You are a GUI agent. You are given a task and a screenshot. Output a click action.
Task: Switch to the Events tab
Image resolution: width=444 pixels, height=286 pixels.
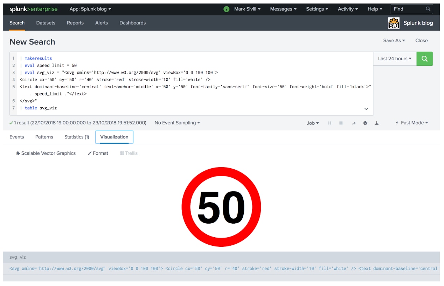pos(17,137)
